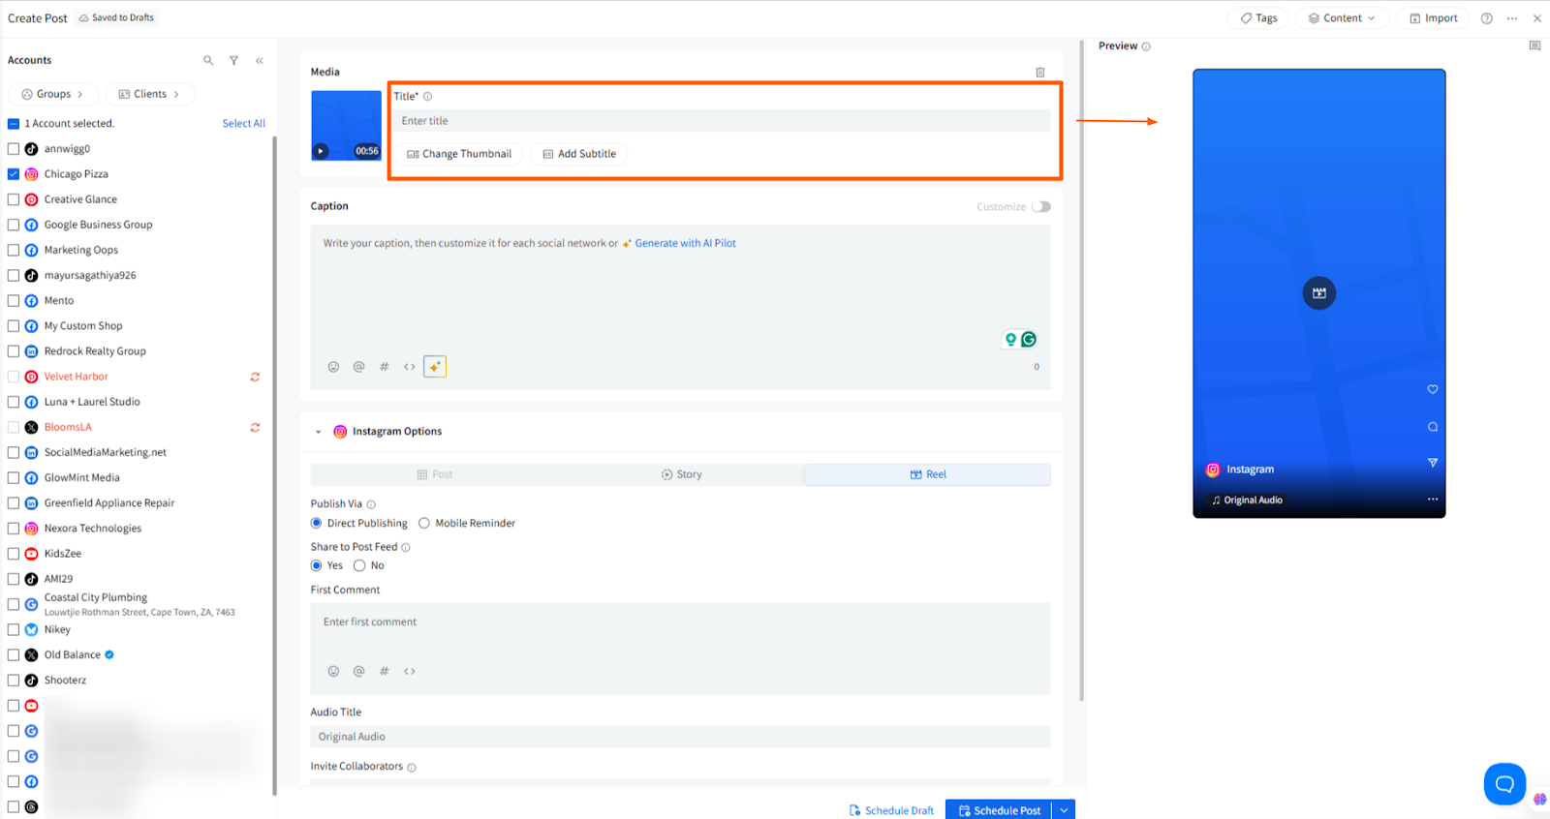Open Schedule Post dropdown arrow
The image size is (1550, 819).
(x=1064, y=810)
